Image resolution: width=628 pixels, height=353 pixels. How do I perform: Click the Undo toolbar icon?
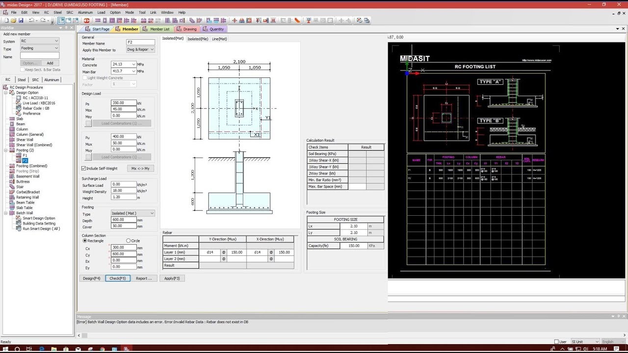tap(31, 21)
